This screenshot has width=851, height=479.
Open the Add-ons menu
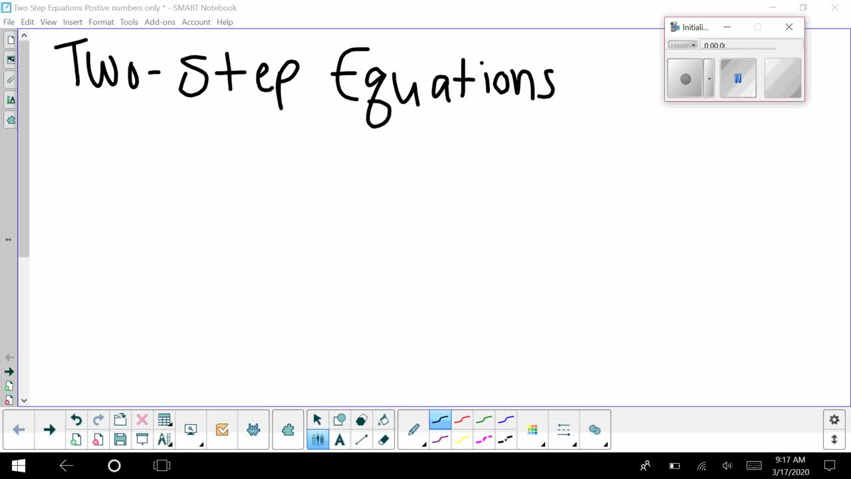pyautogui.click(x=160, y=22)
